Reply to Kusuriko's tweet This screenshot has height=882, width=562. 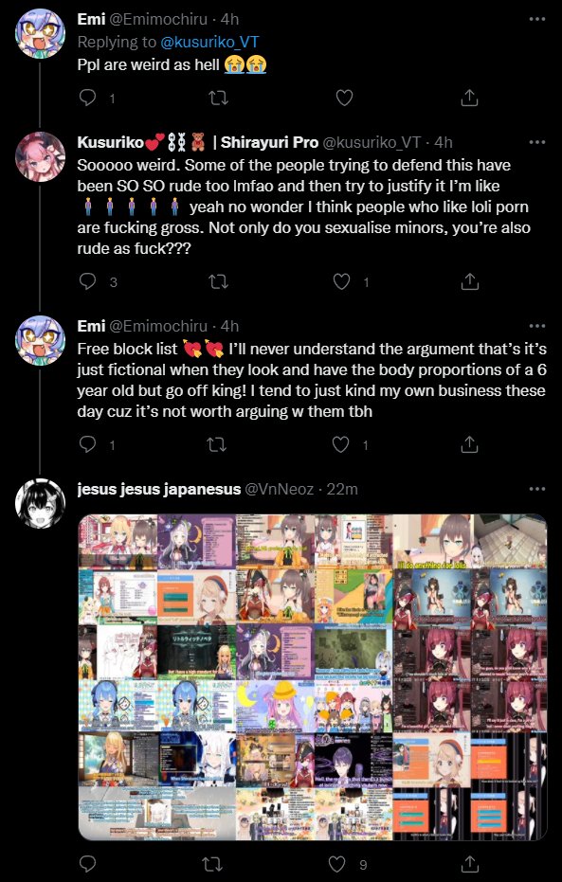(x=87, y=281)
